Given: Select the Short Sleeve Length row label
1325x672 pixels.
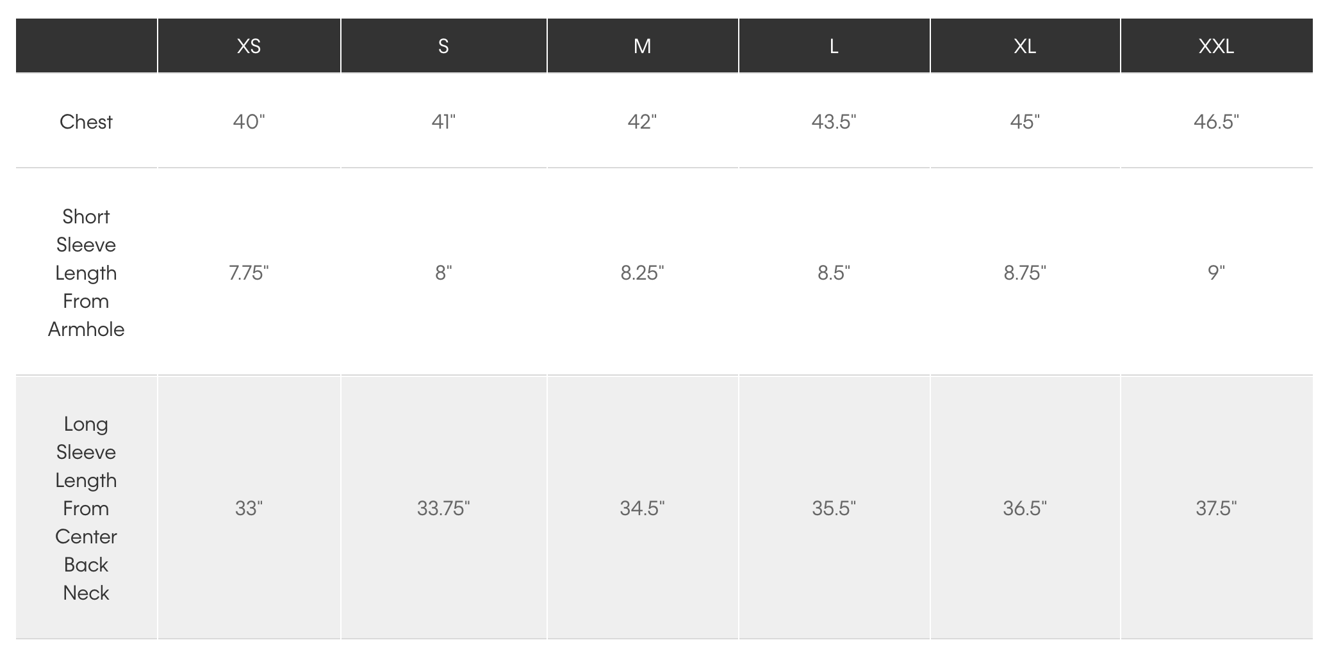Looking at the screenshot, I should pyautogui.click(x=86, y=273).
